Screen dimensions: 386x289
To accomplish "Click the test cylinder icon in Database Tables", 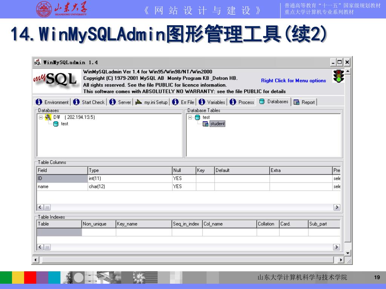I will coord(198,117).
